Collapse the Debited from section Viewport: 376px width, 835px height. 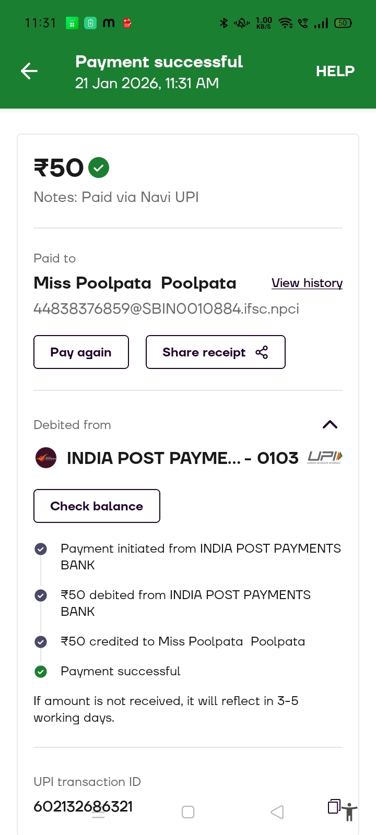[330, 424]
